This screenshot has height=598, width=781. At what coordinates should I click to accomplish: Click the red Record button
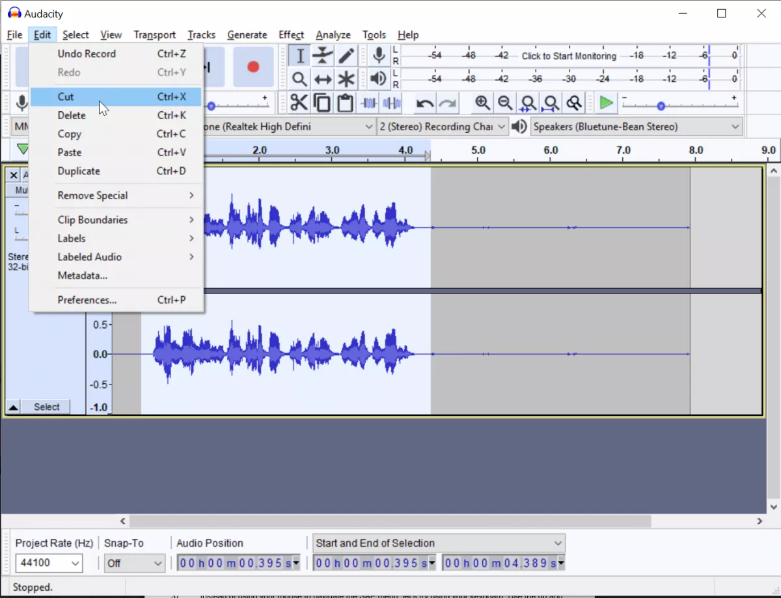(x=253, y=67)
